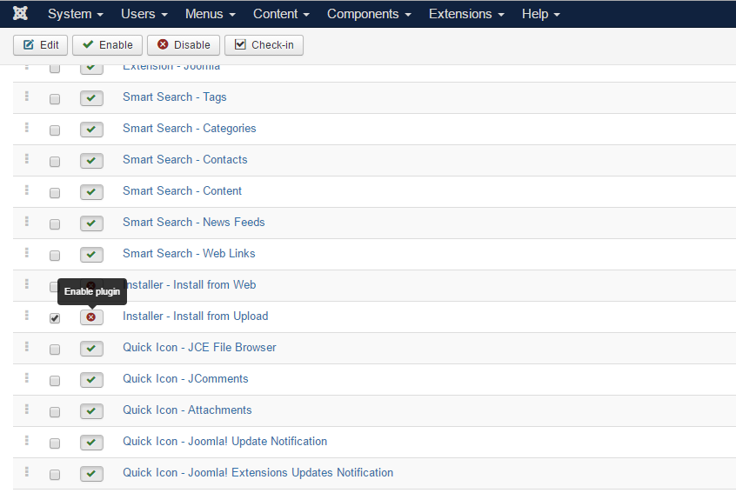
Task: Click drag handle of Smart Search - Content row
Action: 27,190
